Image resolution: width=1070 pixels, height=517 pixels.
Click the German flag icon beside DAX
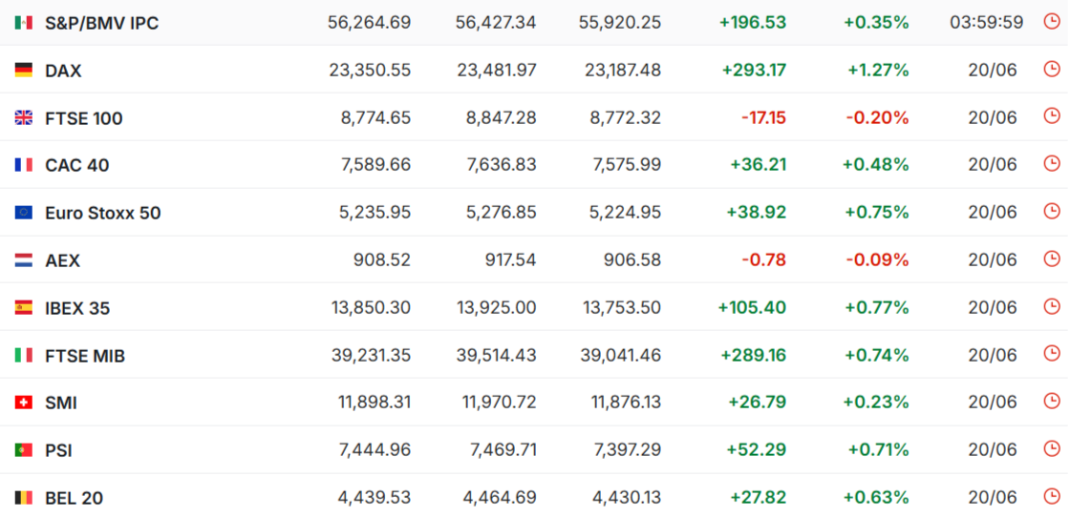[24, 71]
